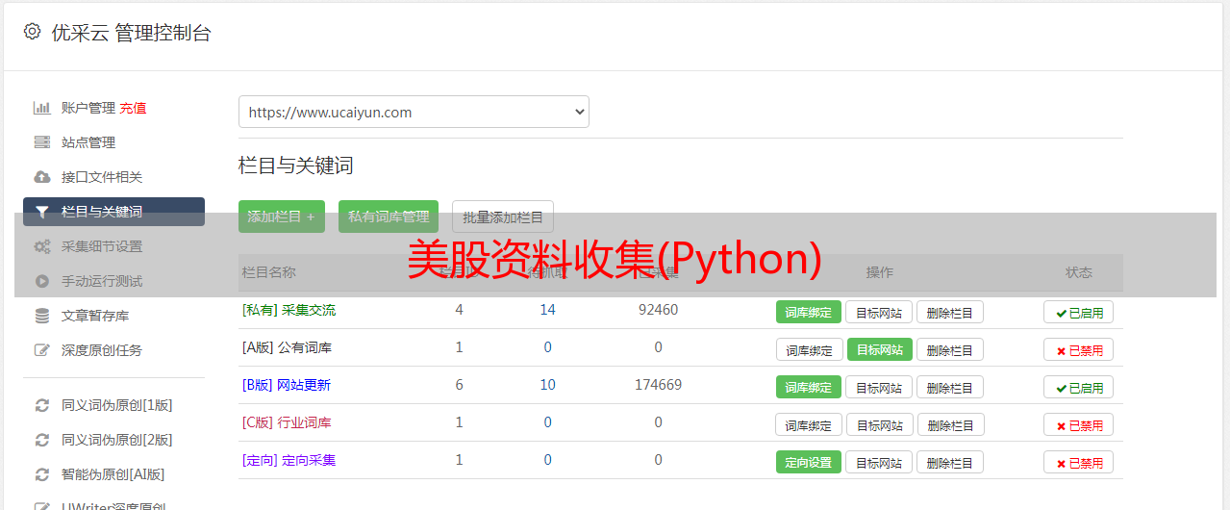1230x510 pixels.
Task: Open the site URL dropdown selector
Action: [414, 112]
